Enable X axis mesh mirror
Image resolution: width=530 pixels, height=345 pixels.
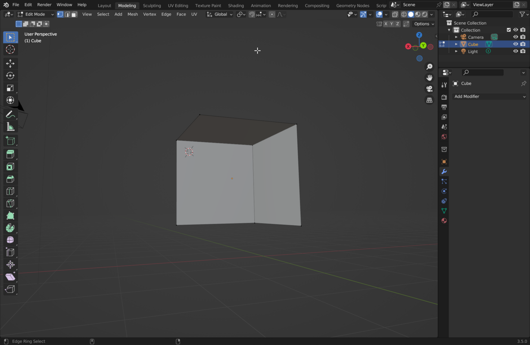pos(386,24)
